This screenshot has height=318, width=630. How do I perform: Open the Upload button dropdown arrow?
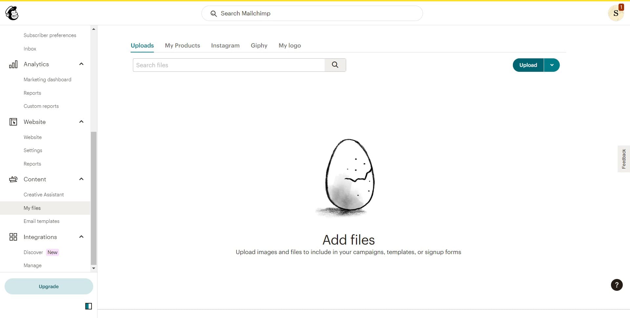point(552,65)
